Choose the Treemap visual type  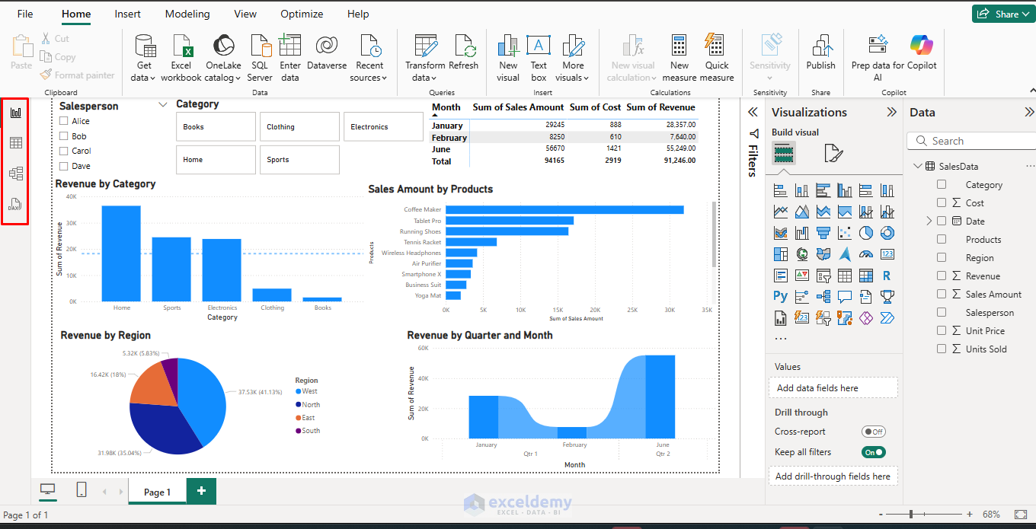(781, 254)
